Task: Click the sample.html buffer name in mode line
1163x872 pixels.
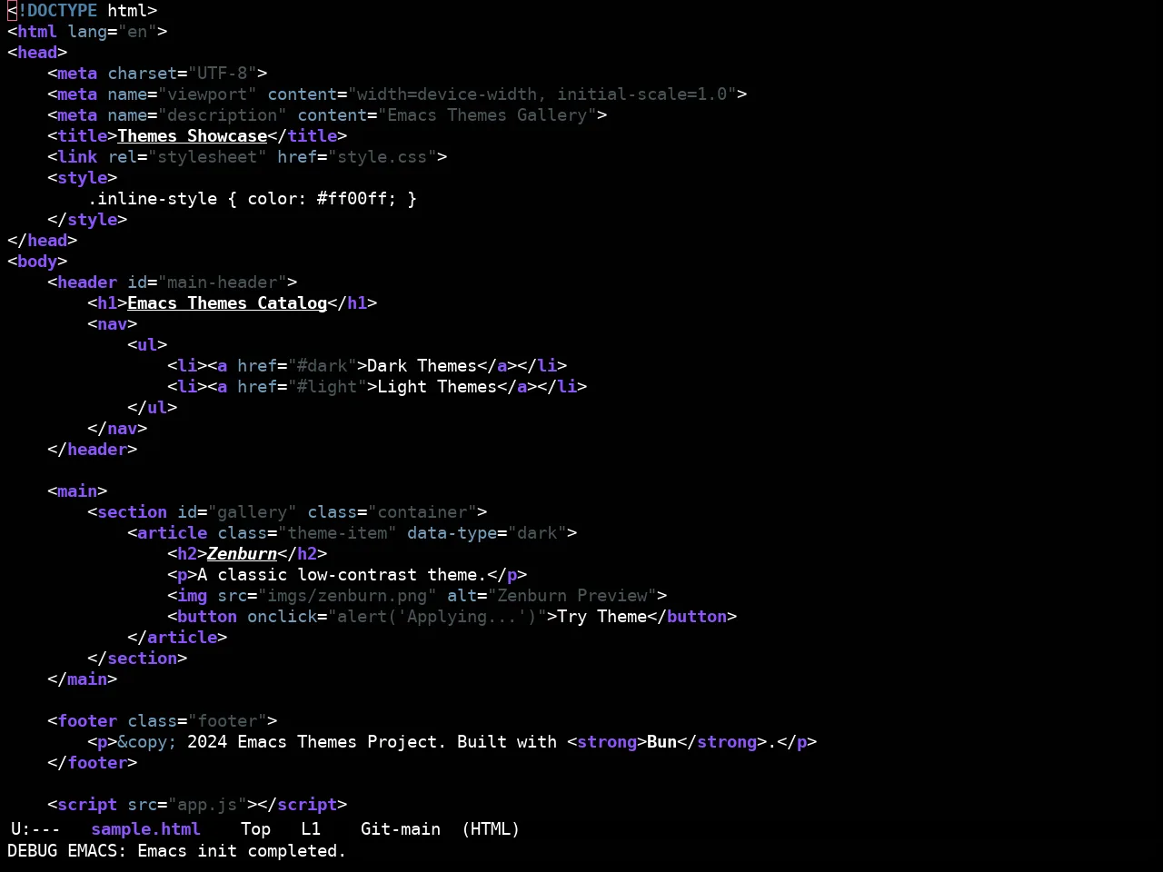Action: click(145, 829)
